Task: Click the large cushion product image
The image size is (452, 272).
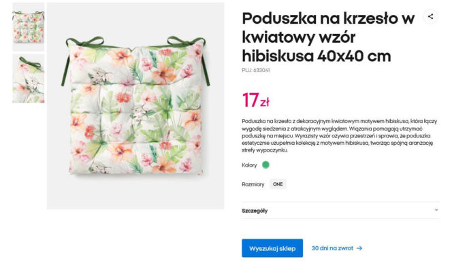Action: 135,109
